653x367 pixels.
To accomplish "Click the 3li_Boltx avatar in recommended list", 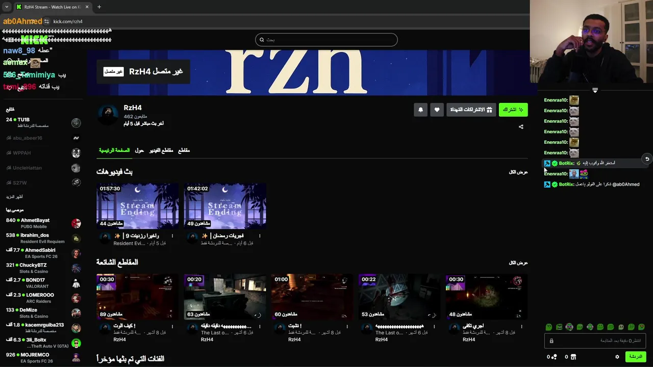I will [76, 343].
